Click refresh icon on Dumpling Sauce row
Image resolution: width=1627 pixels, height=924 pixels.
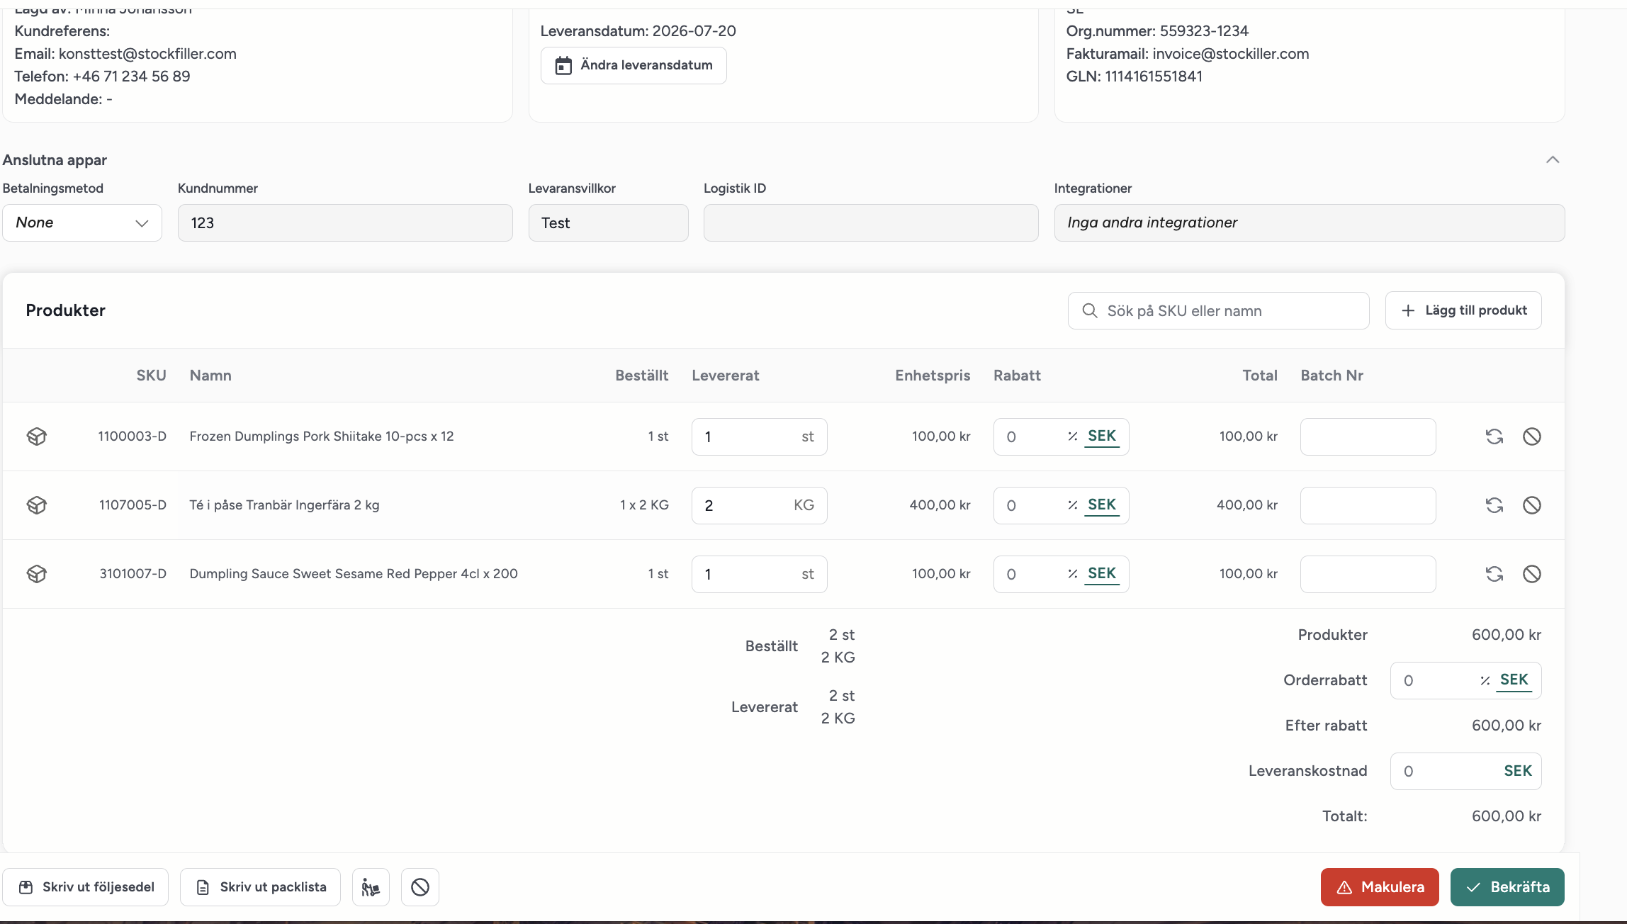click(1494, 574)
